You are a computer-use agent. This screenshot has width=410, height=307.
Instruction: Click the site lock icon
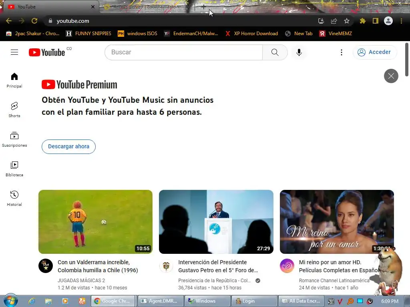[x=50, y=21]
